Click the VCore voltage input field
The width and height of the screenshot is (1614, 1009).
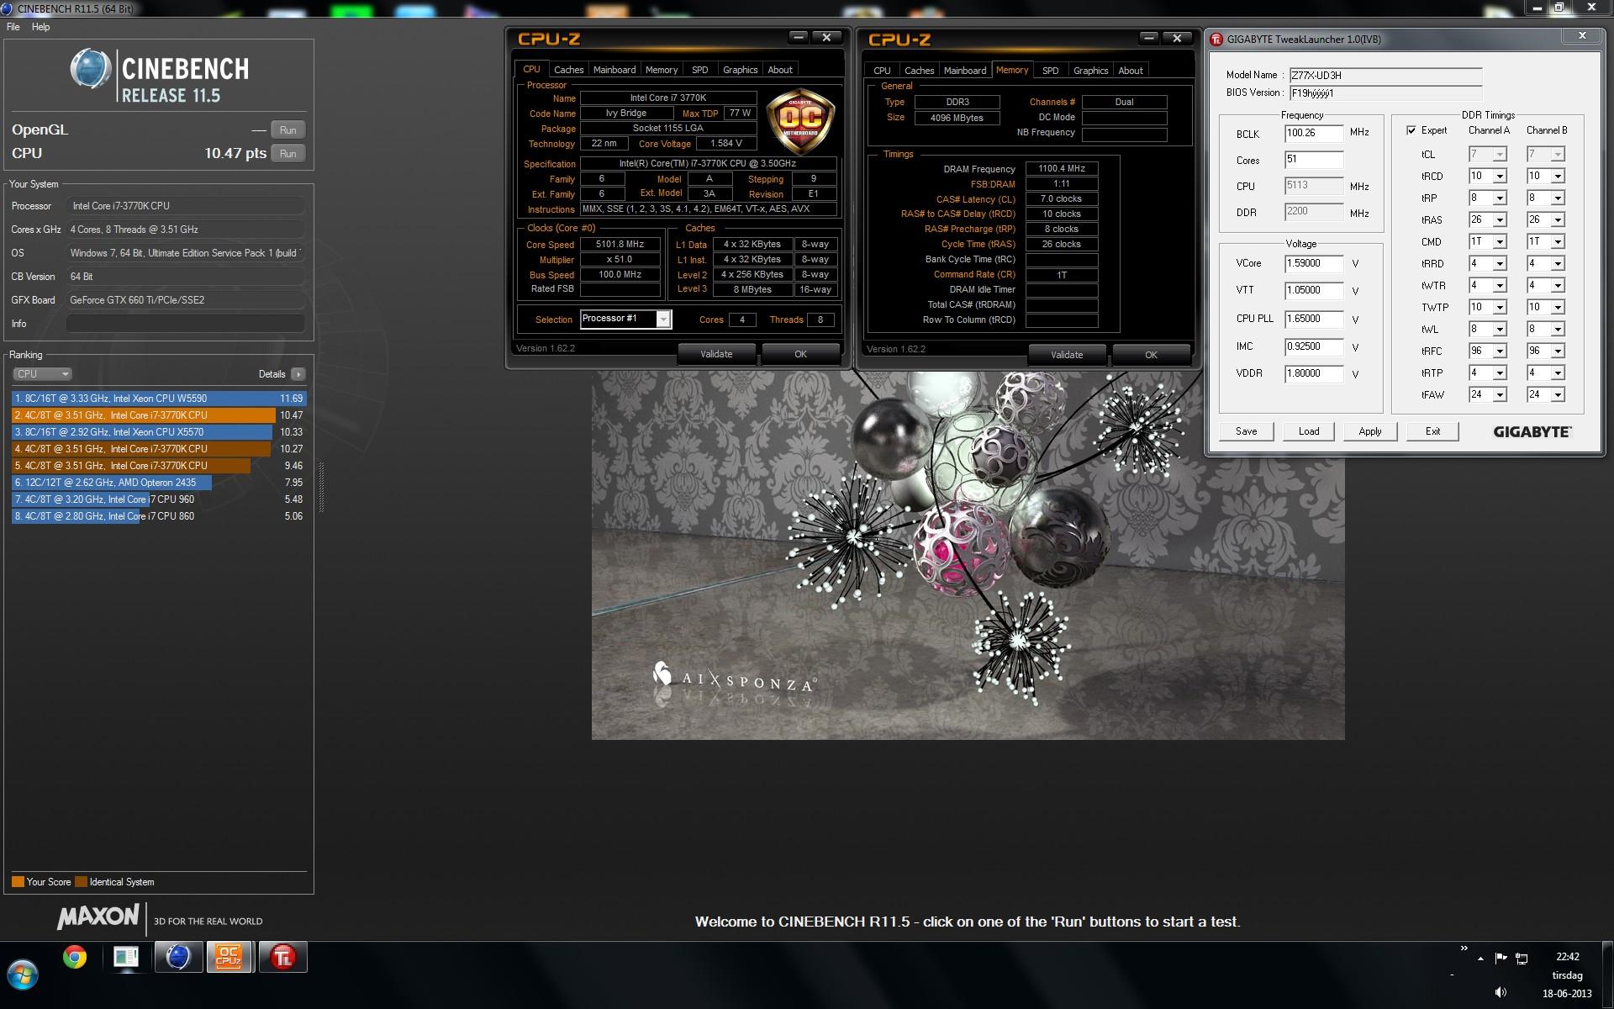1314,264
